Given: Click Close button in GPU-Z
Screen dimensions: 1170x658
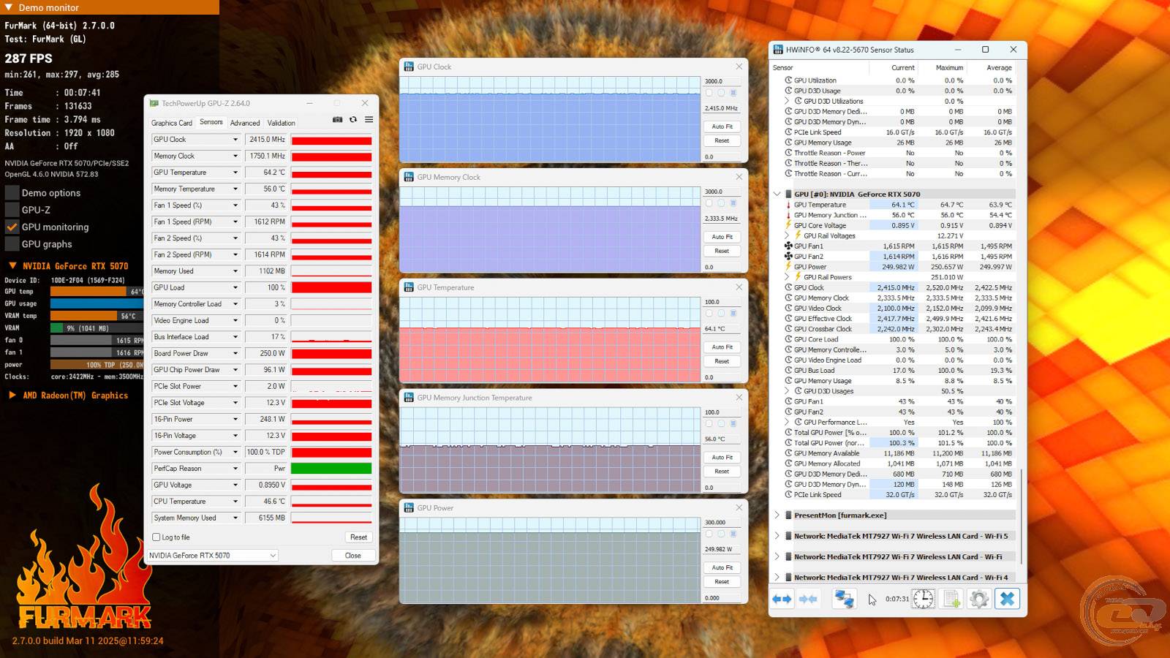Looking at the screenshot, I should [x=353, y=556].
